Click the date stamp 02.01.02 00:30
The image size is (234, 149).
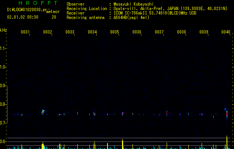click(x=23, y=17)
